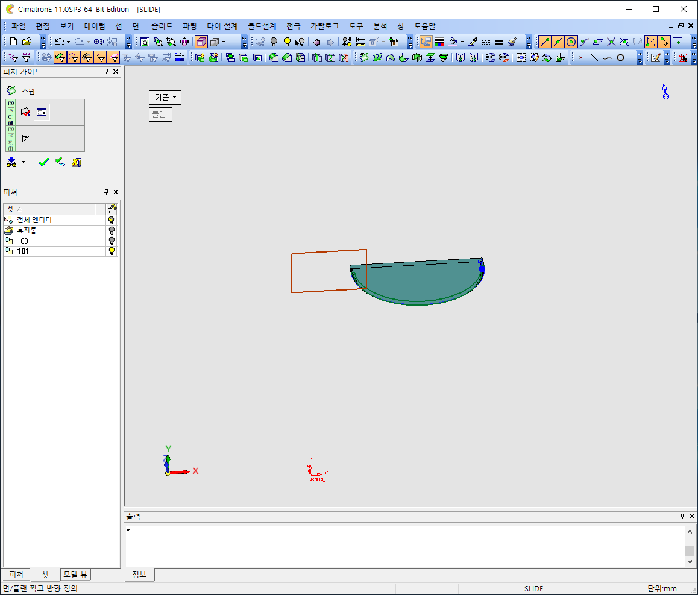Click the 플랜 button in viewport

click(160, 115)
